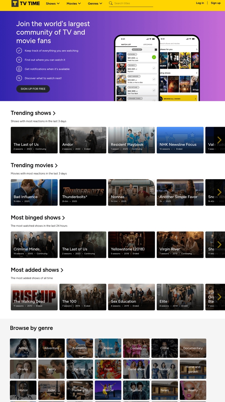The image size is (225, 402).
Task: Select the Mystery genre tile
Action: click(x=136, y=390)
